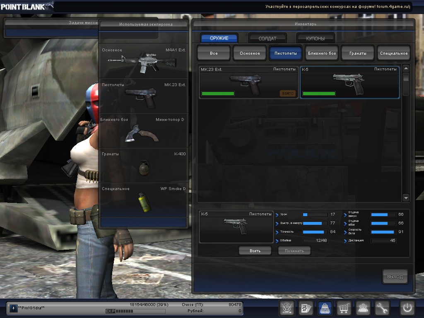Screen dimensions: 424x318
Task: Click the inventory scrollbar down arrow
Action: (406, 198)
